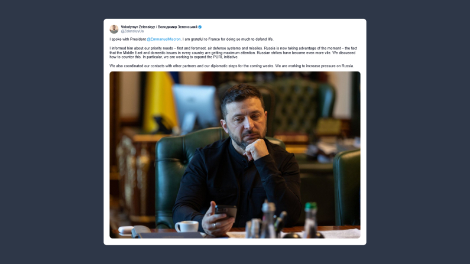Viewport: 470px width, 264px height.
Task: Click the white coffee cup in the photo
Action: click(x=187, y=226)
